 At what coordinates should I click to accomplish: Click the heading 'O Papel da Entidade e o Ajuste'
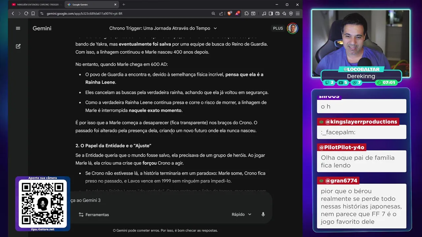click(x=113, y=145)
